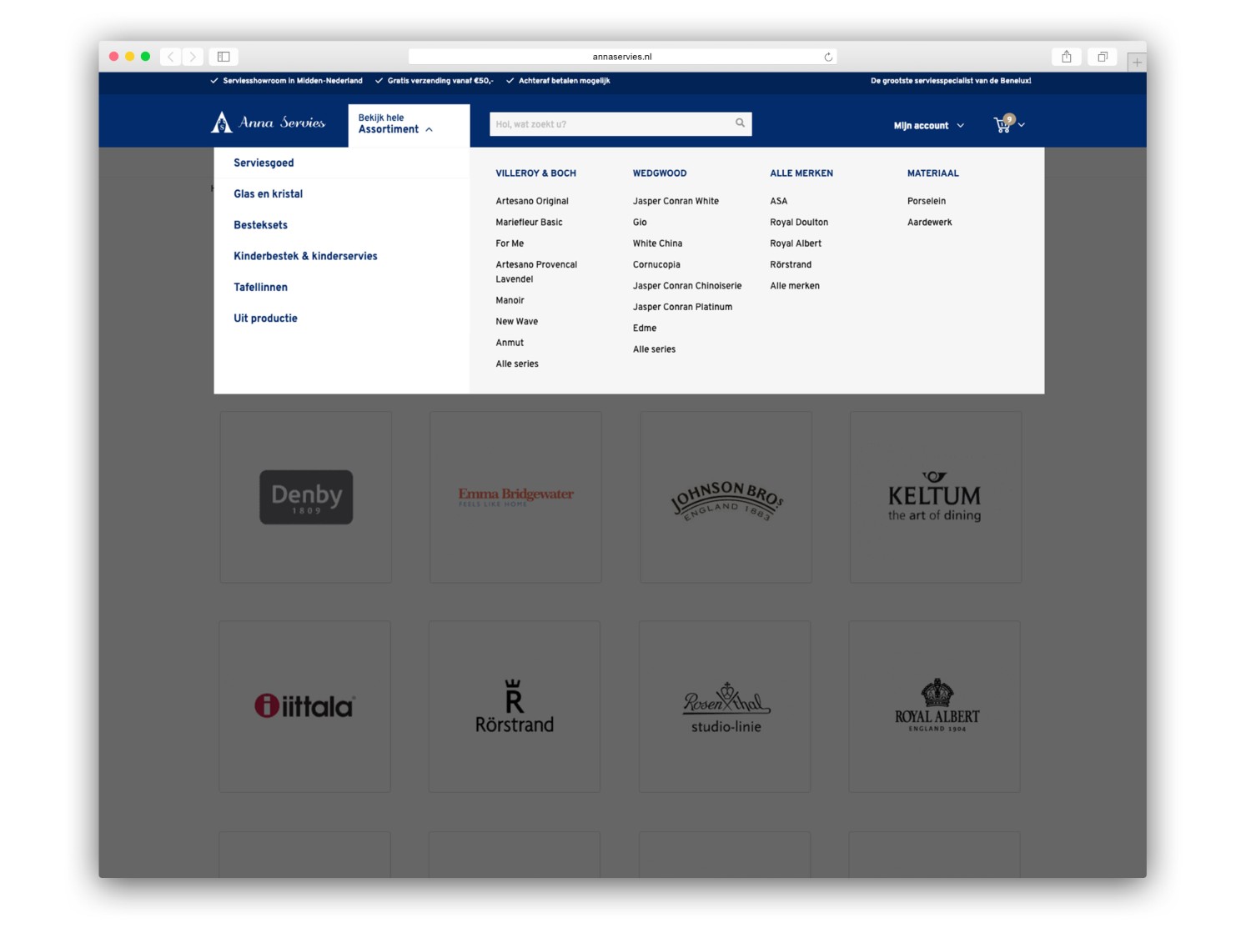
Task: Open the shopping cart icon
Action: click(999, 123)
